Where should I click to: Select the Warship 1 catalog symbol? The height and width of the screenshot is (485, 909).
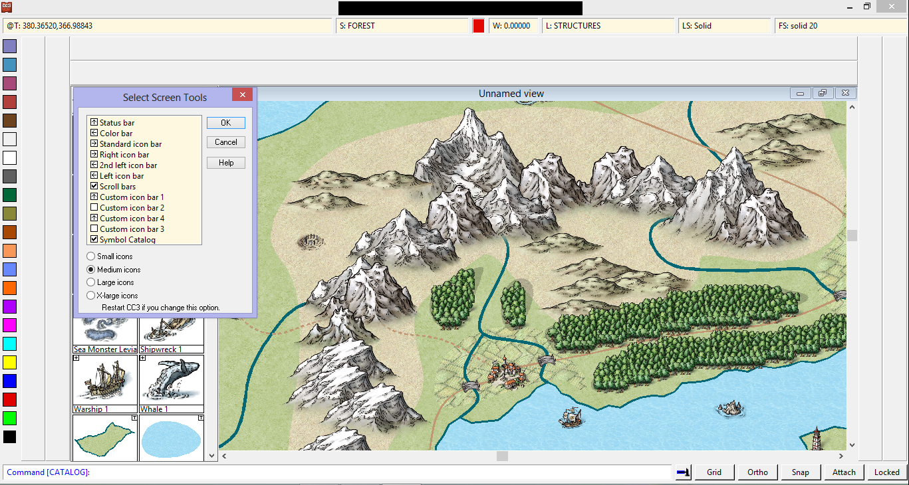[105, 384]
